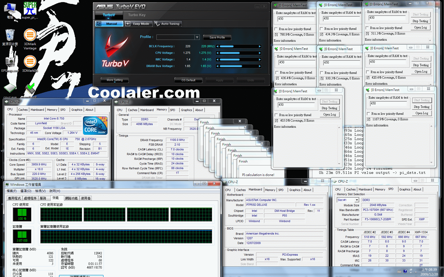Show hidden icons arrow in system tray
The image size is (444, 277).
point(416,272)
